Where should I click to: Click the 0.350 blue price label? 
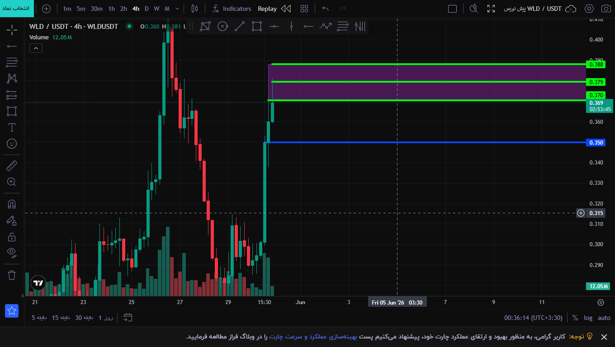[x=596, y=143]
